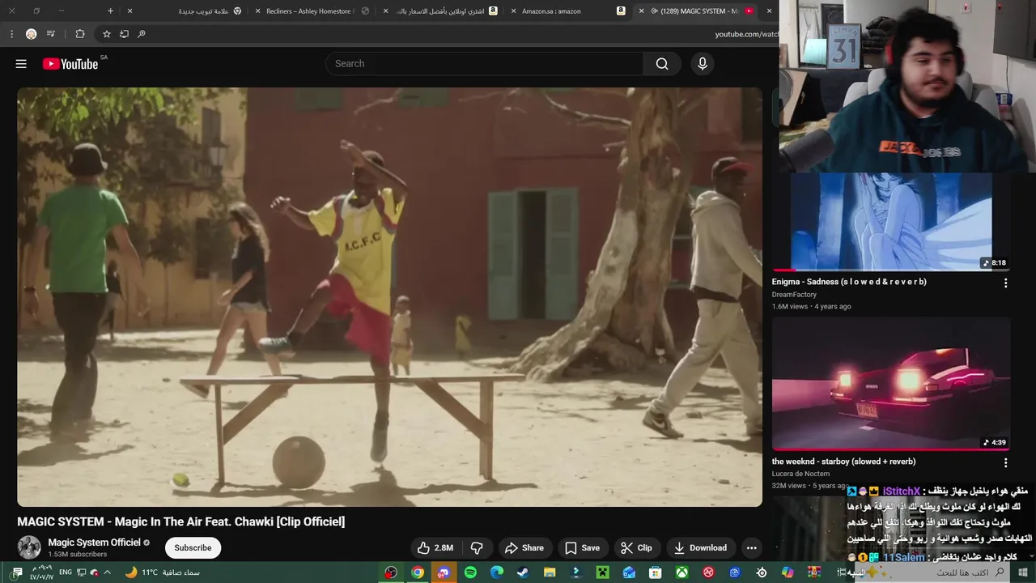Viewport: 1036px width, 583px height.
Task: Select the (1289) MAGIC SYSTEM YouTube tab
Action: tap(696, 11)
